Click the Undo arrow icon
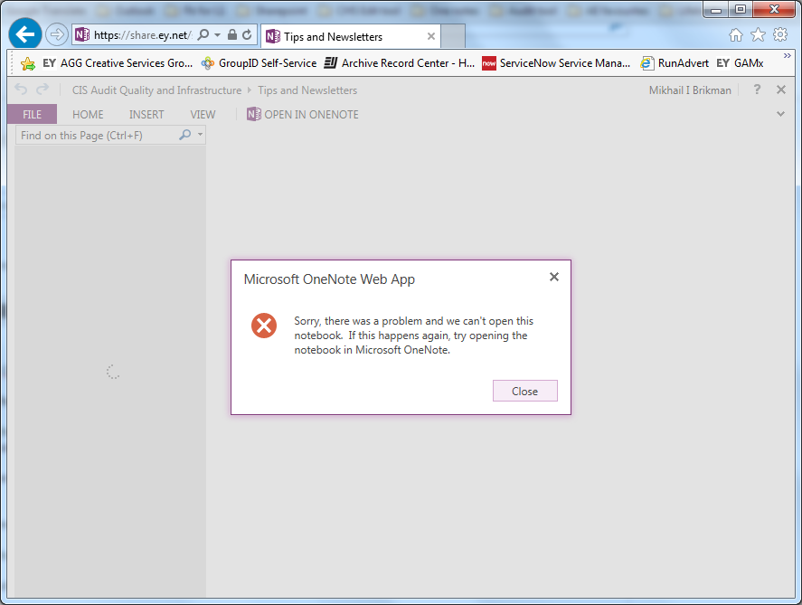 point(21,90)
